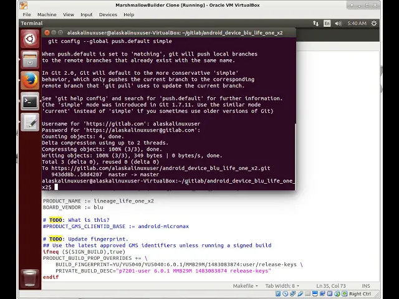Screen dimensions: 399x299
Task: Click the PRIVATE_BUILD_DESC line
Action: tap(163, 271)
